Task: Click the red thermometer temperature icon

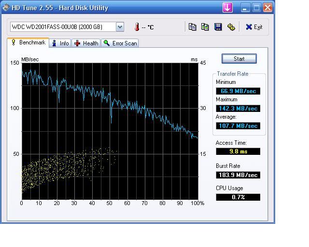Action: [137, 27]
